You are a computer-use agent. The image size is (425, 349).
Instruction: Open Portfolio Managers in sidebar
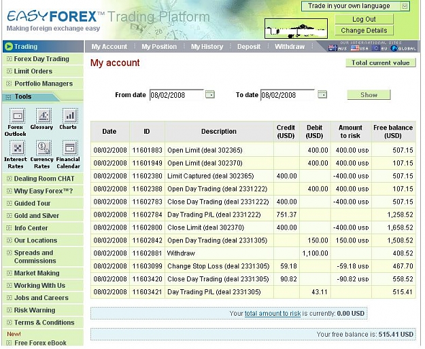[44, 84]
